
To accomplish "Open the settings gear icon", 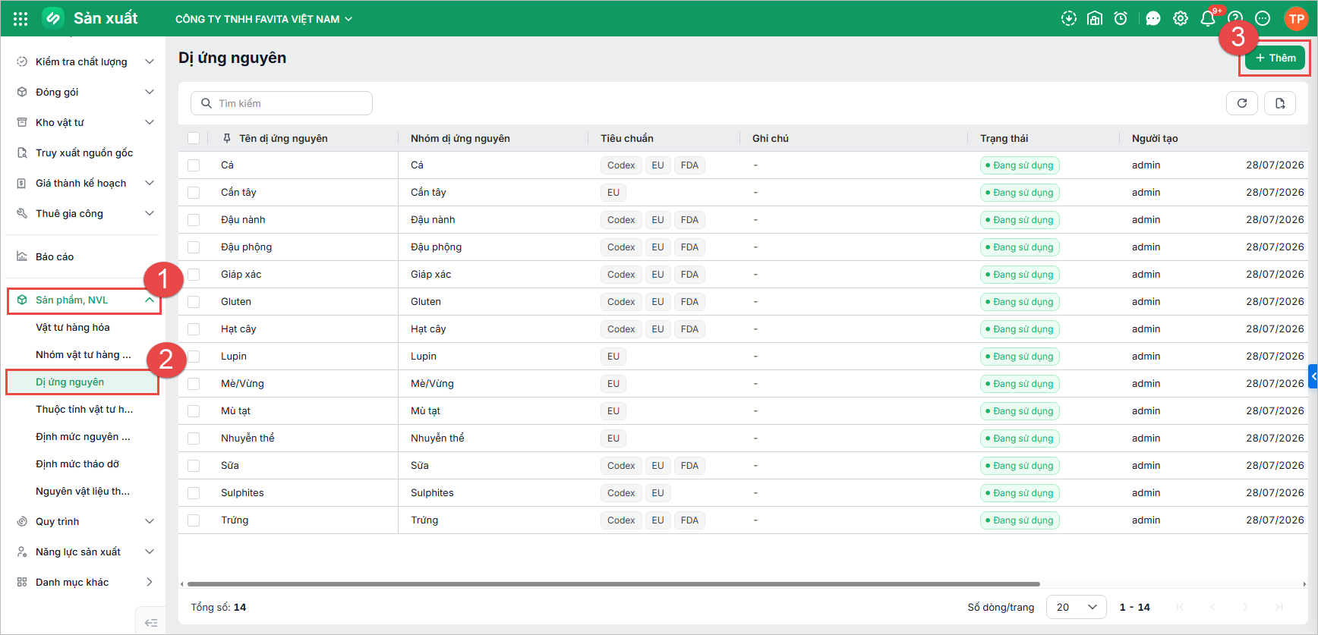I will [1181, 18].
